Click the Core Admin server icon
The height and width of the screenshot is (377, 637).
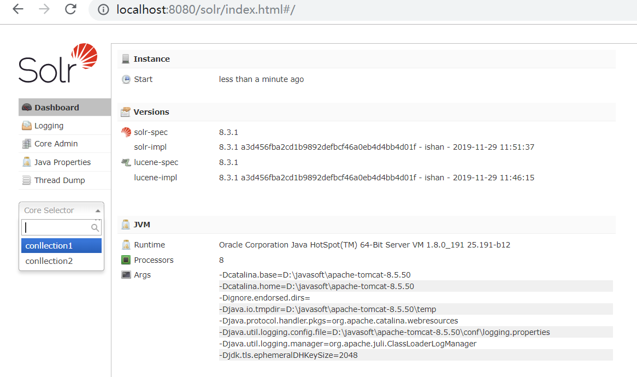pyautogui.click(x=26, y=144)
